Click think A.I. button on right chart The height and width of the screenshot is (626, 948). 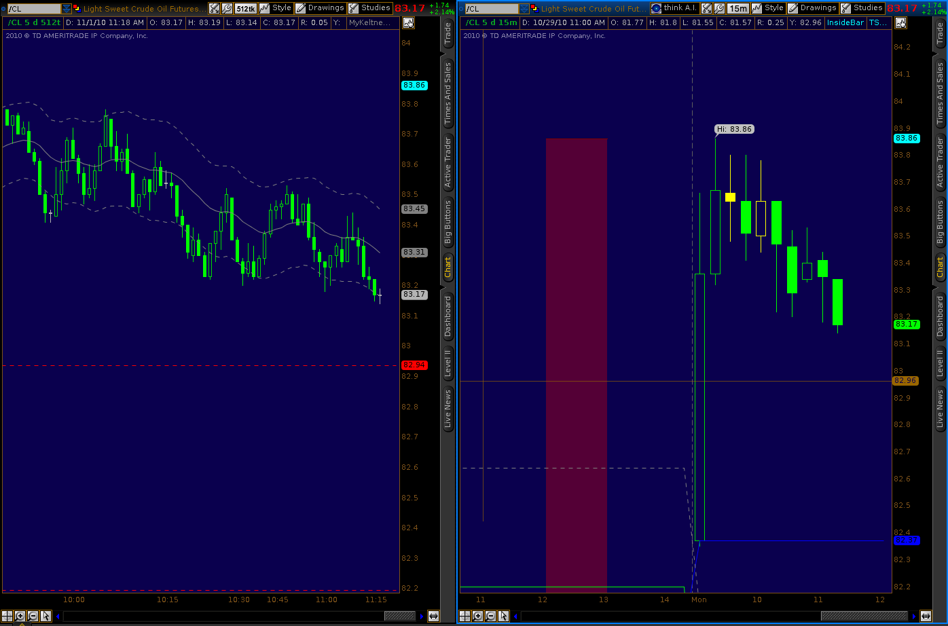pyautogui.click(x=674, y=9)
